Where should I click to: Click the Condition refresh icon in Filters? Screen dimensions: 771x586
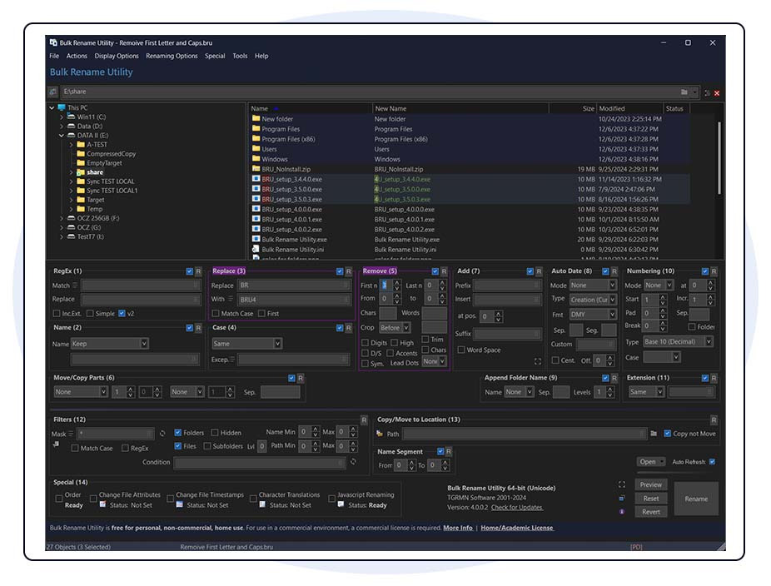353,462
